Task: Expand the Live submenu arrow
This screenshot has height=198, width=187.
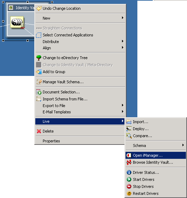Action: click(x=123, y=121)
